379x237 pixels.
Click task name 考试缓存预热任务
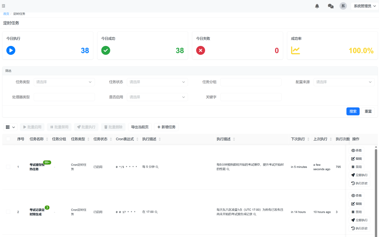click(37, 167)
